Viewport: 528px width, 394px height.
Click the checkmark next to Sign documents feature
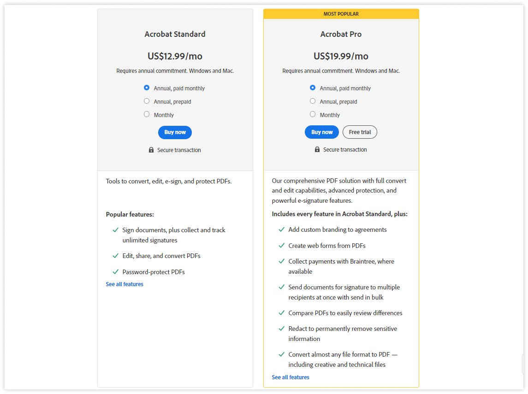pos(115,229)
